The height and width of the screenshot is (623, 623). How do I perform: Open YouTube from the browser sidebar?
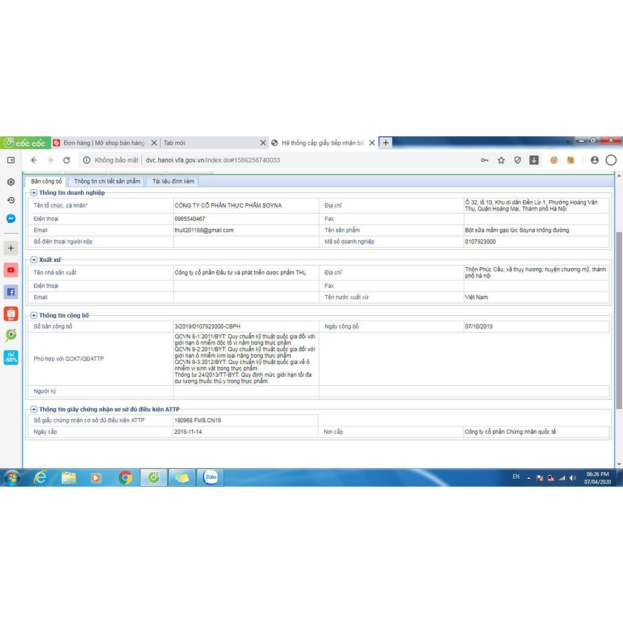pos(11,270)
